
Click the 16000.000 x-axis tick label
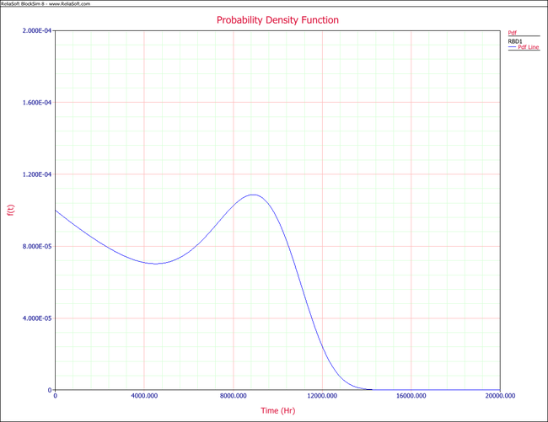coord(411,395)
